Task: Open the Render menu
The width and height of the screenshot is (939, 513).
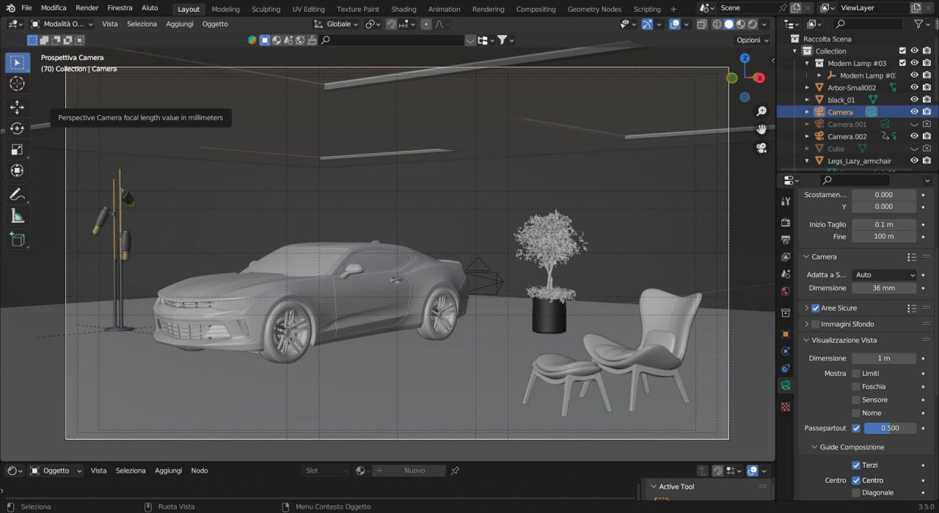Action: [x=87, y=8]
